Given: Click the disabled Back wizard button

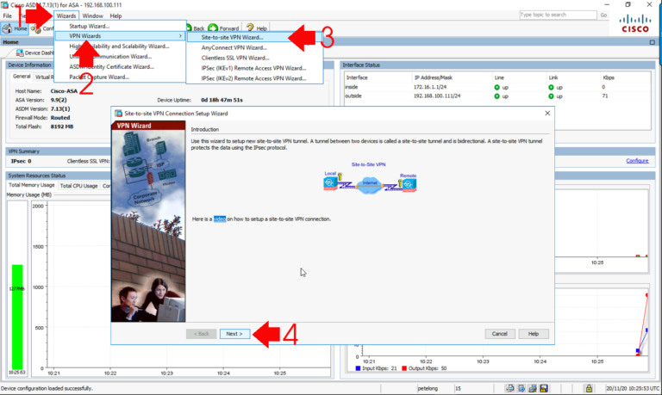Looking at the screenshot, I should (202, 333).
